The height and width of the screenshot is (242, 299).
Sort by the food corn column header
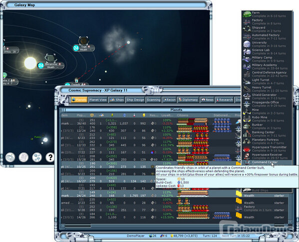[x=112, y=116]
